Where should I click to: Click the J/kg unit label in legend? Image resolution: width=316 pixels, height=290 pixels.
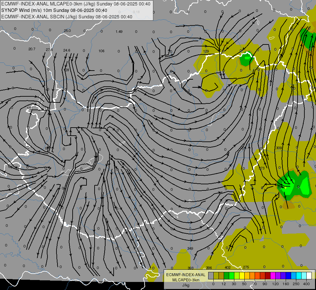point(186,285)
